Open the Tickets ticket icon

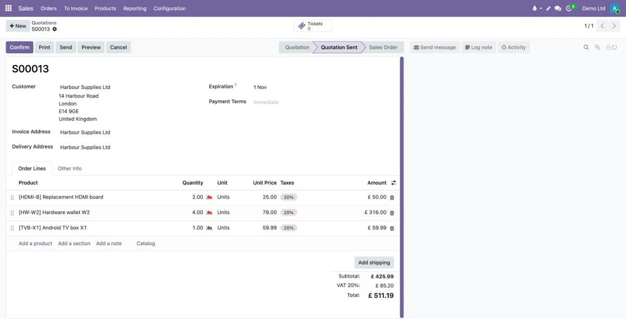pyautogui.click(x=302, y=26)
